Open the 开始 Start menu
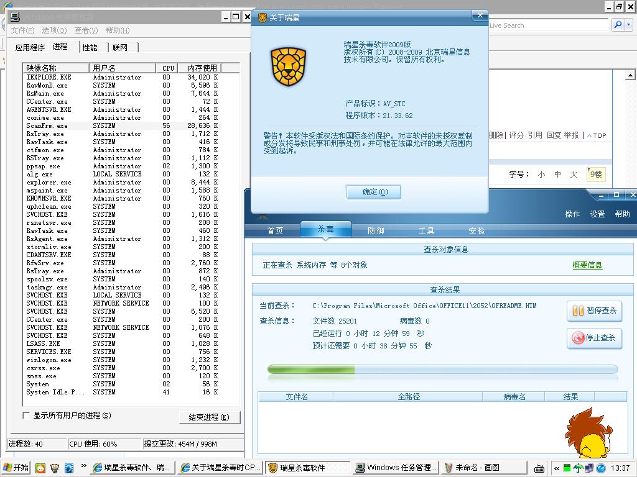The height and width of the screenshot is (477, 637). coord(16,468)
